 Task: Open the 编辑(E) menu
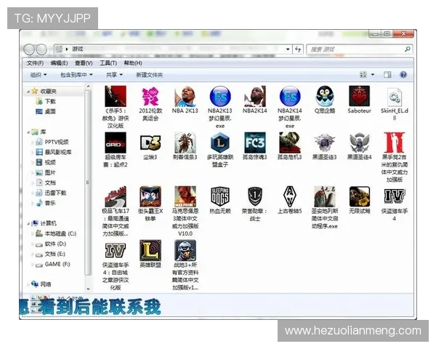(60, 63)
